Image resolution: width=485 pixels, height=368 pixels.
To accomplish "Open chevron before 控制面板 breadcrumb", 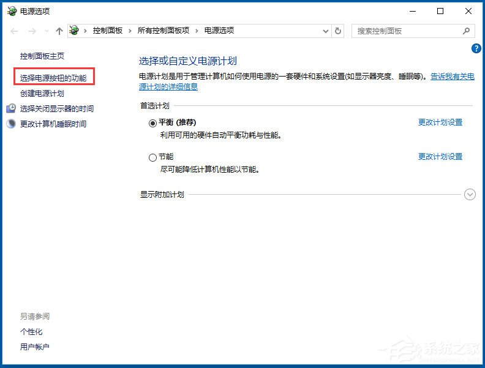I will 85,31.
